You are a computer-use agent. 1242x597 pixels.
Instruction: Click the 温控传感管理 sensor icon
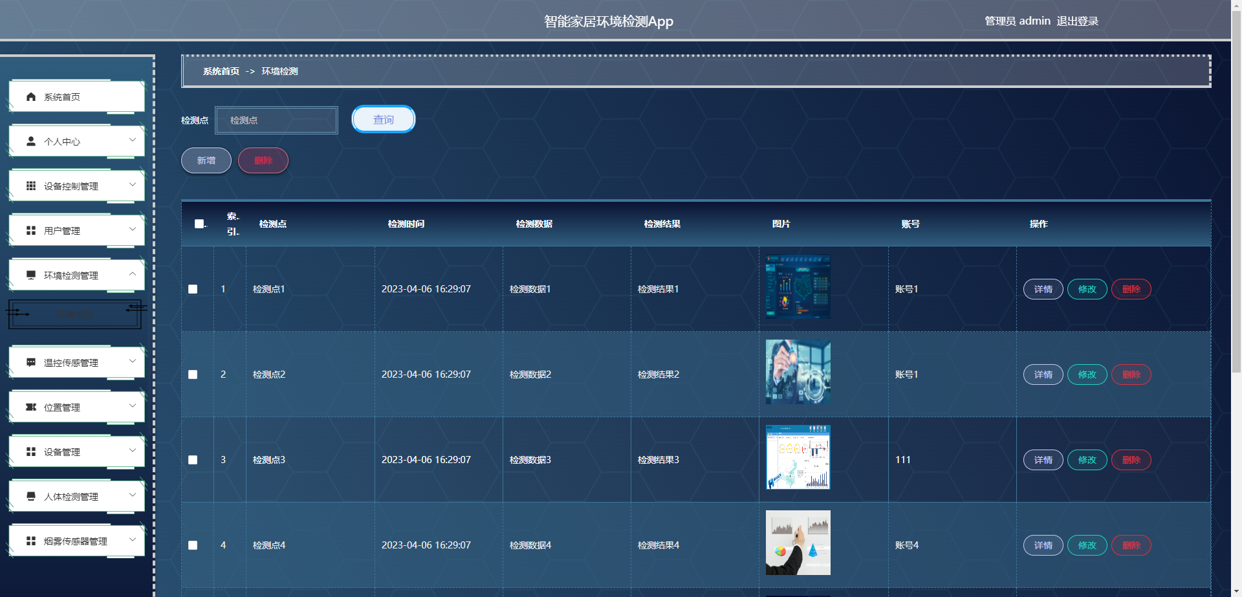point(30,362)
